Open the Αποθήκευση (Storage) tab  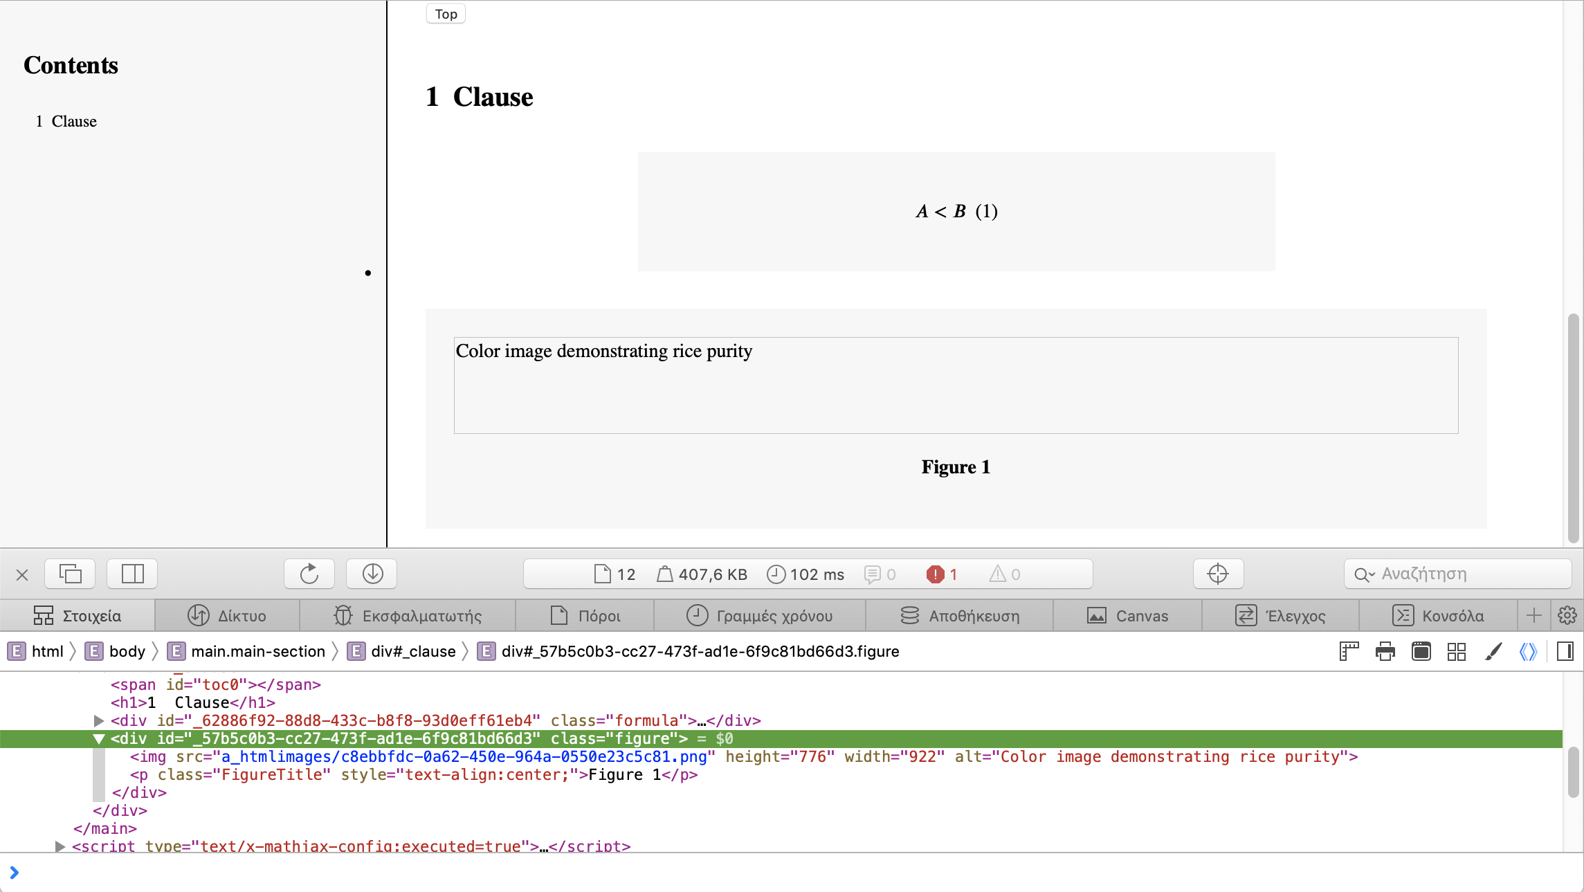pyautogui.click(x=960, y=615)
